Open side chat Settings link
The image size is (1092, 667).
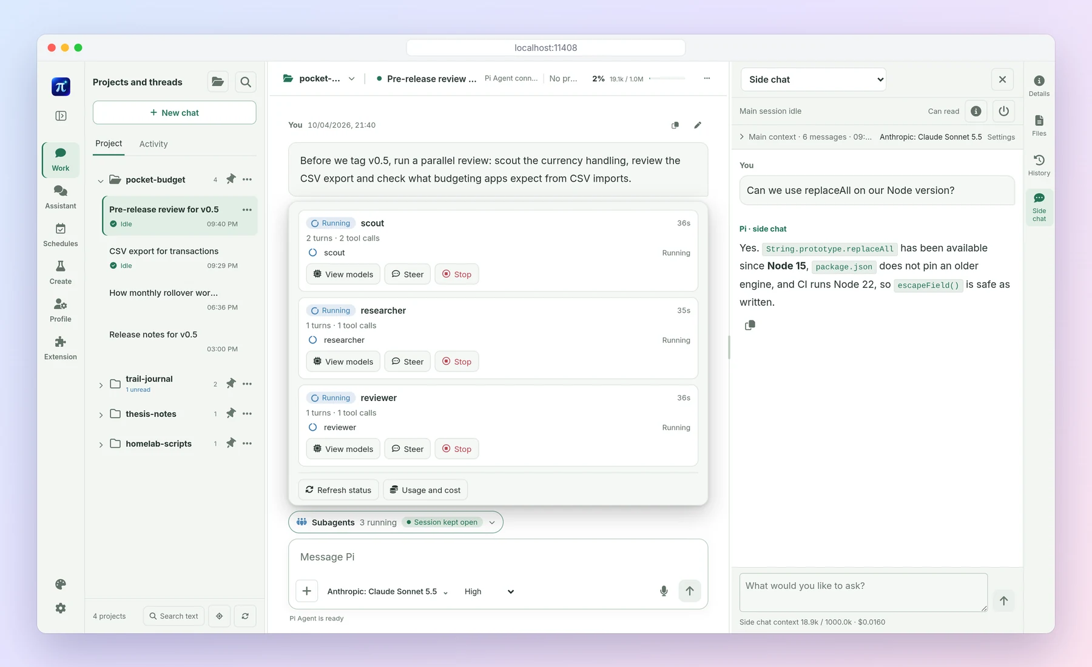tap(1001, 137)
